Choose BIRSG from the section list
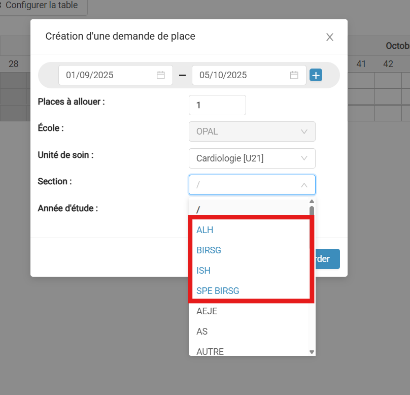Viewport: 410px width, 395px height. coord(209,250)
